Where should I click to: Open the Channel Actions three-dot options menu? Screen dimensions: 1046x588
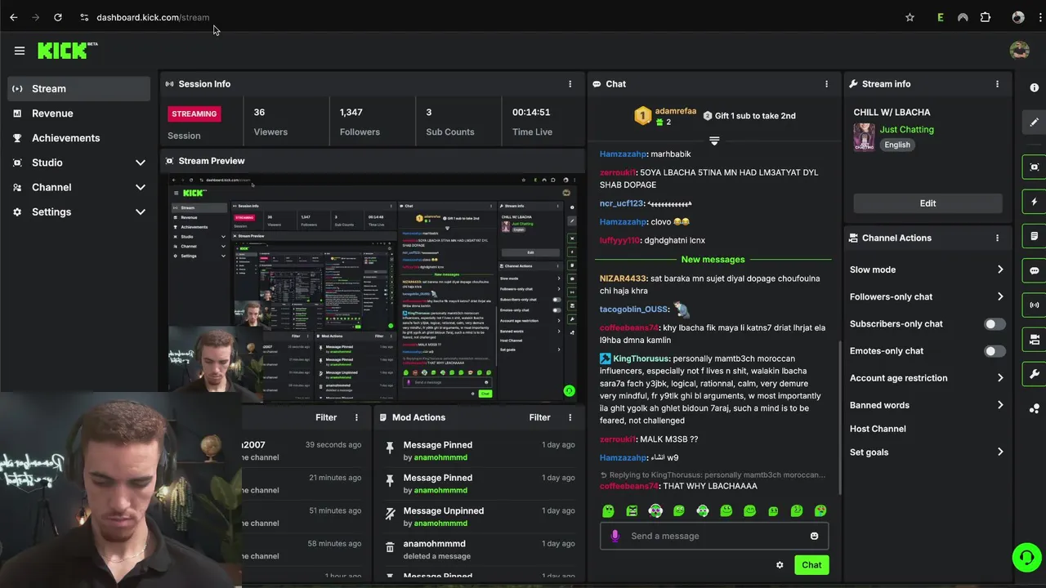click(x=997, y=238)
